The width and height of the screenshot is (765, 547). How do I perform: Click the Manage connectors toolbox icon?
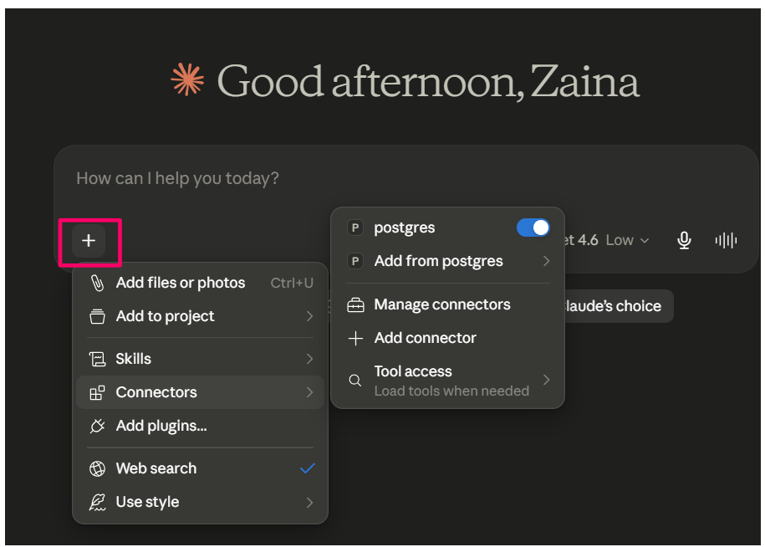pyautogui.click(x=355, y=305)
